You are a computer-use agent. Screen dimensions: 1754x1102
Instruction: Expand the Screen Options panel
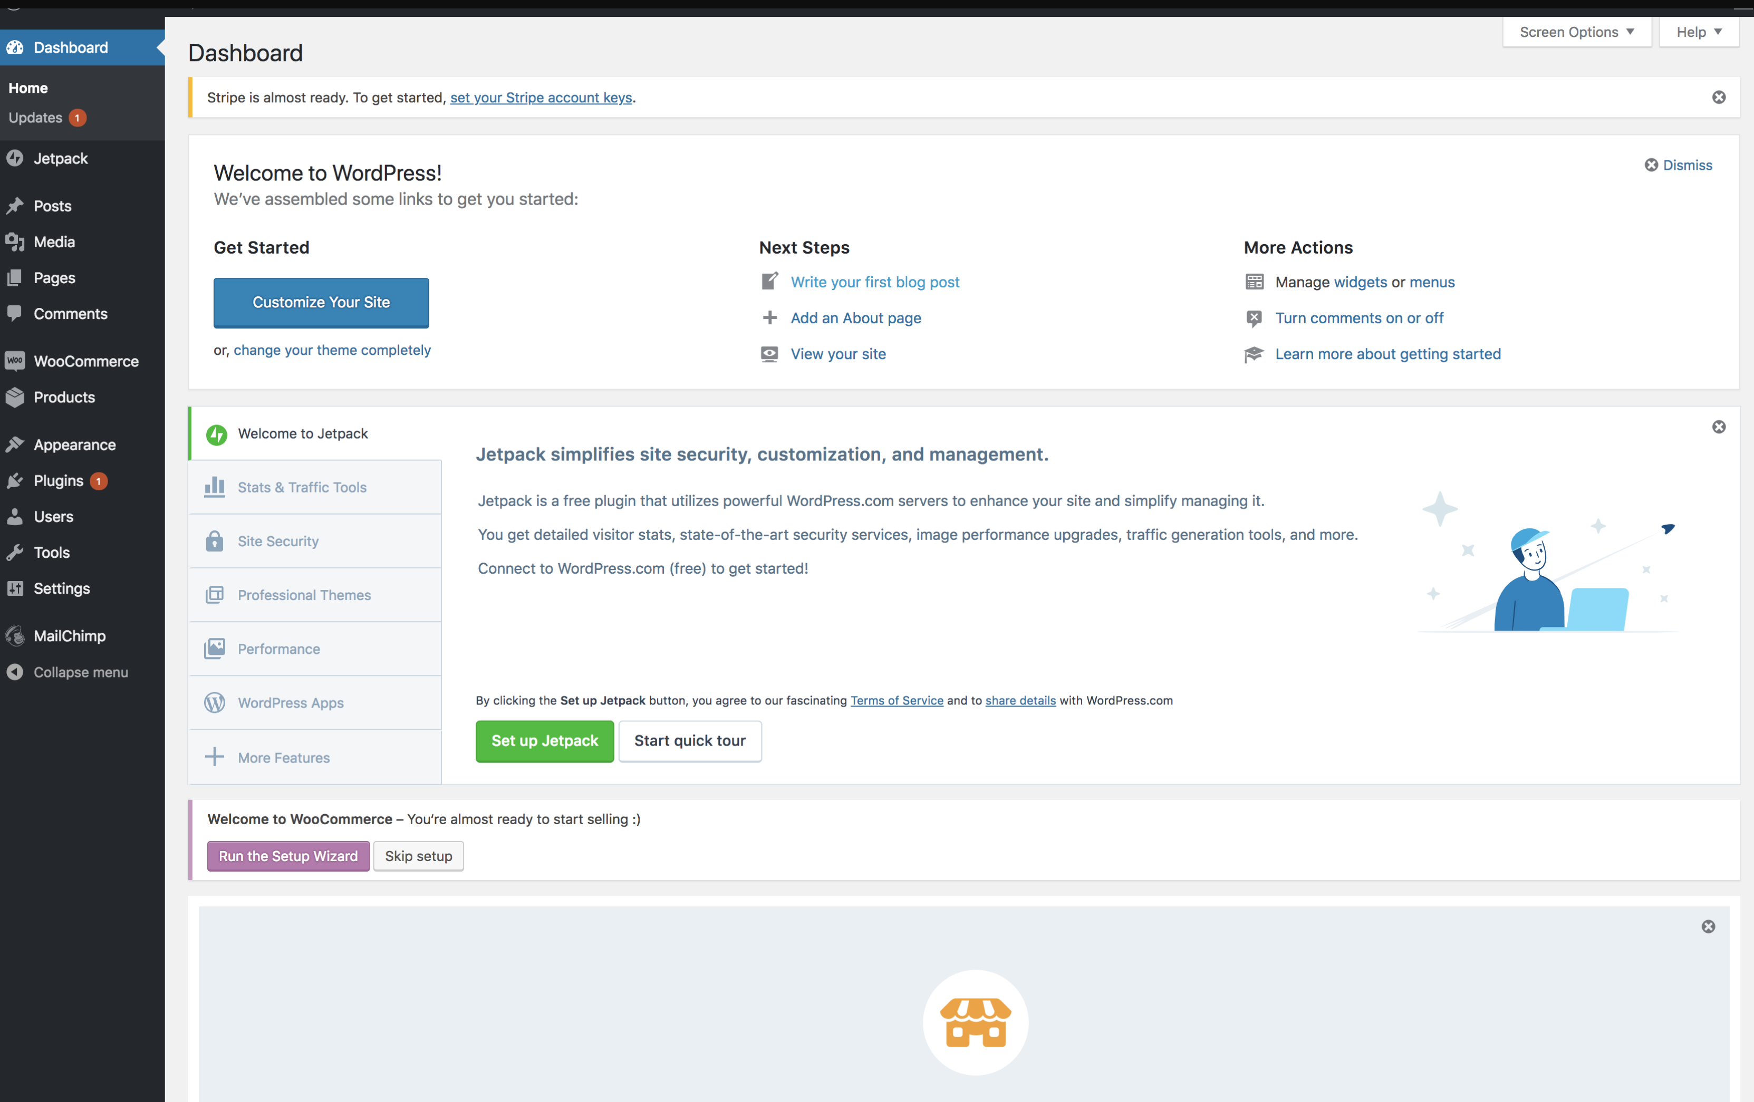pyautogui.click(x=1576, y=31)
